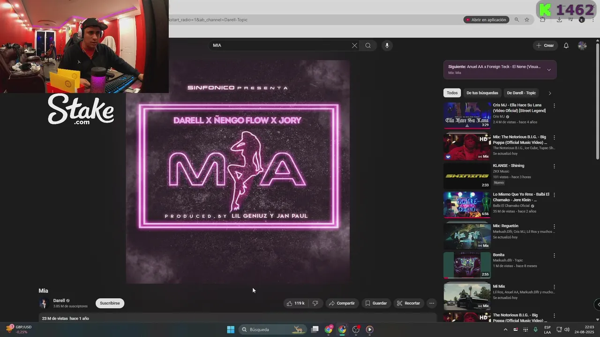Open more actions ellipsis under video
Viewport: 600px width, 337px height.
coord(432,303)
